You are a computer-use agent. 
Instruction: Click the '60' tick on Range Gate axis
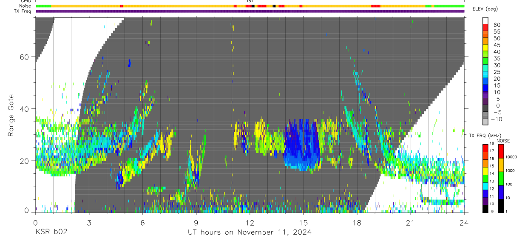(x=25, y=57)
